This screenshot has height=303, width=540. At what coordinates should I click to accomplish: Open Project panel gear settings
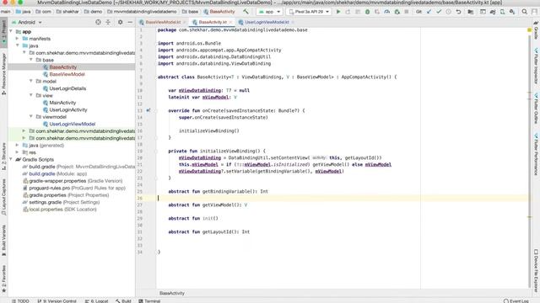(120, 22)
